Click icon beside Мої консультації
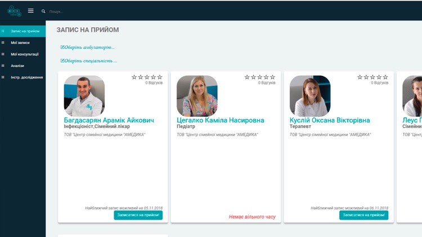422x237 pixels. tap(3, 54)
